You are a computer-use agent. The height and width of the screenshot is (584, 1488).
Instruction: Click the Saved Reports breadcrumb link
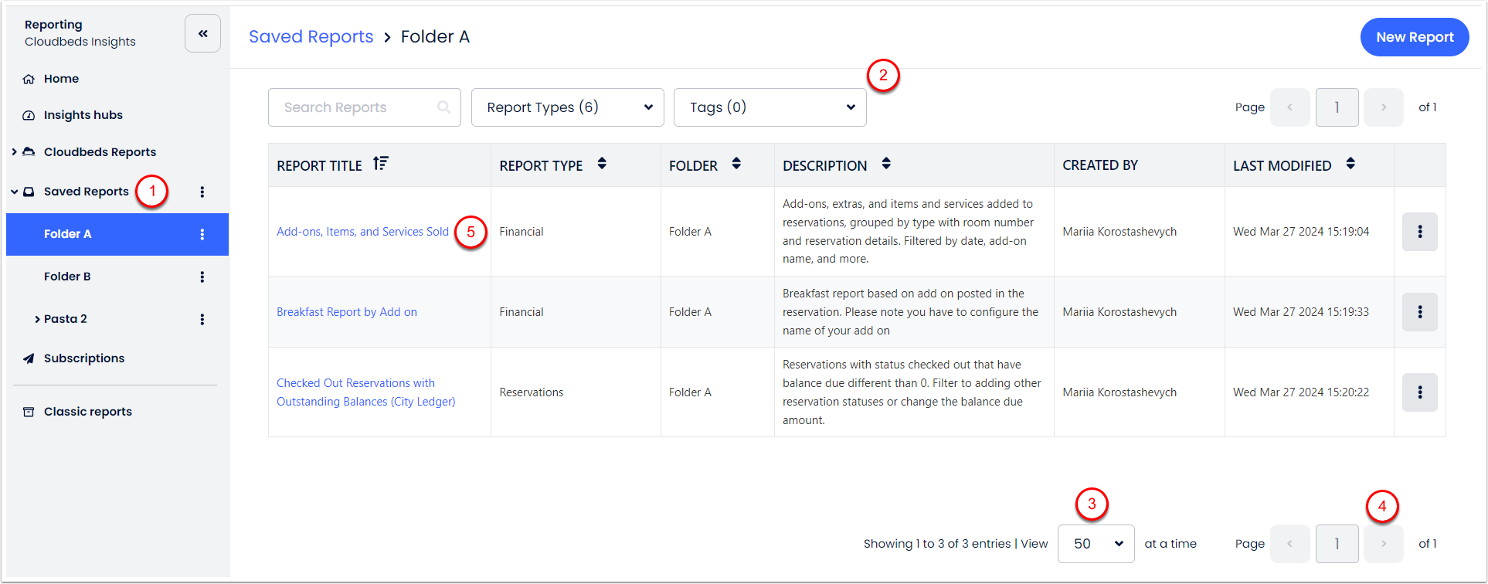311,36
